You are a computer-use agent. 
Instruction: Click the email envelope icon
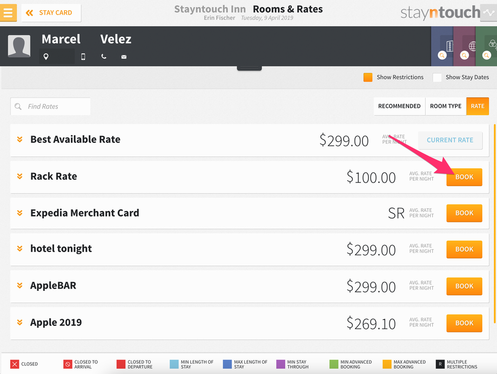[124, 57]
